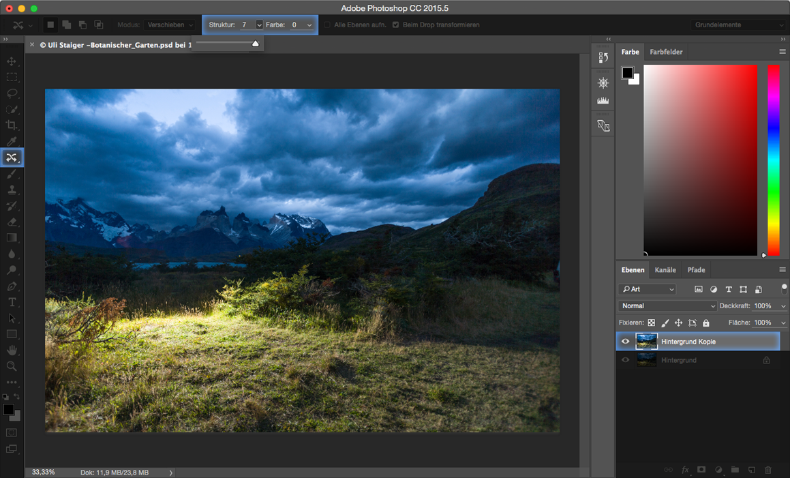Select the Hand tool
The width and height of the screenshot is (790, 478).
pos(11,350)
